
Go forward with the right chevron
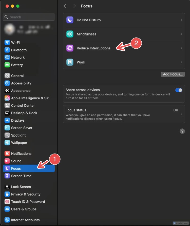tap(74, 6)
